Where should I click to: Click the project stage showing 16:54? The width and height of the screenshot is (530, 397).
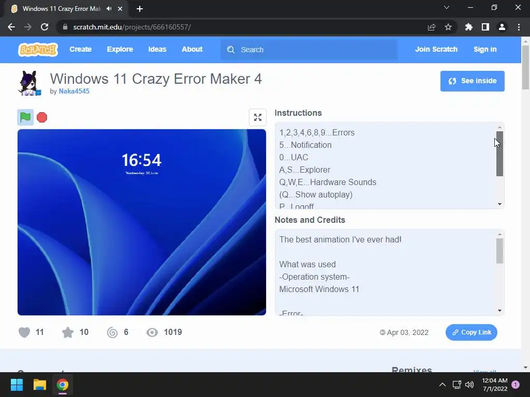click(x=142, y=222)
